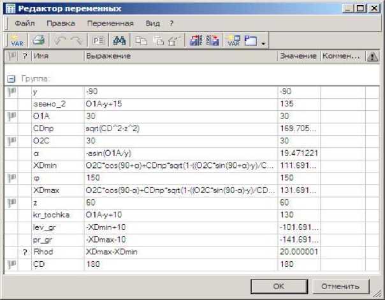The height and width of the screenshot is (300, 385).
Task: Open the Правка menu
Action: pos(61,24)
